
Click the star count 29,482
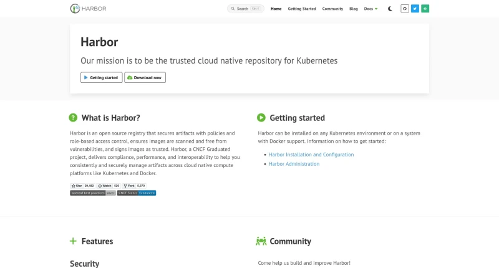pyautogui.click(x=89, y=186)
